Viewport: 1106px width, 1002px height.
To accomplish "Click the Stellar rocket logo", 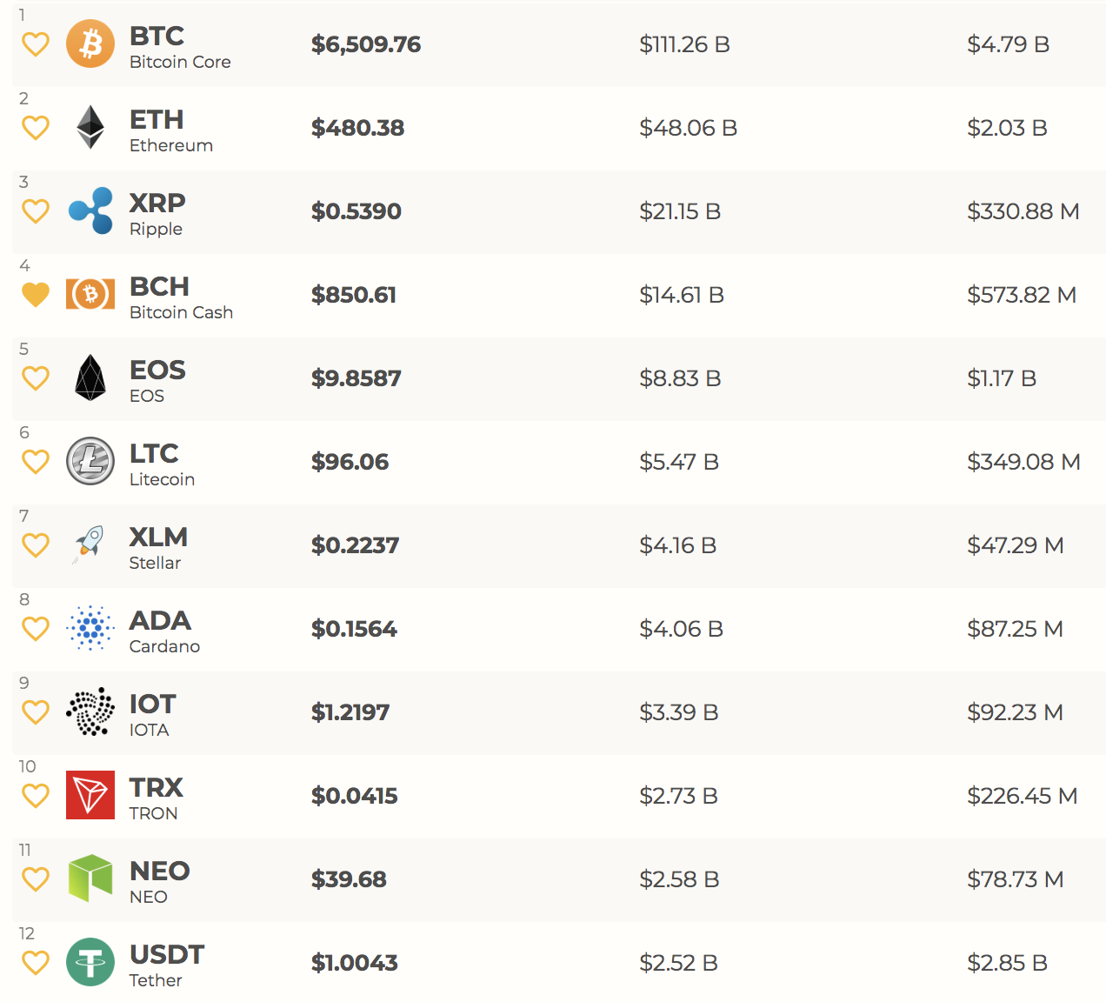I will 90,544.
